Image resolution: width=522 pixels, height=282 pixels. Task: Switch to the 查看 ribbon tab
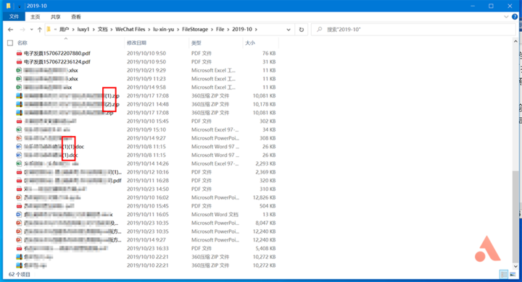pos(76,17)
